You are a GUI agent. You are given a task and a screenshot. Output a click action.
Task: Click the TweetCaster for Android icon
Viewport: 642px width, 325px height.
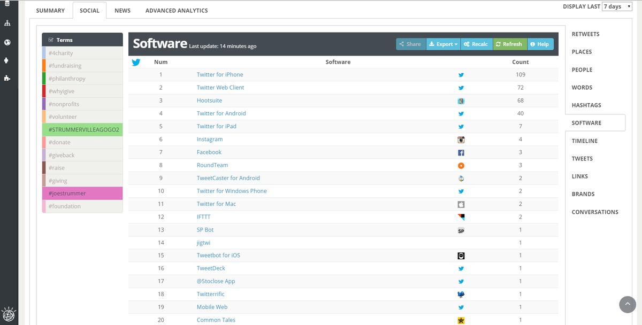coord(461,178)
